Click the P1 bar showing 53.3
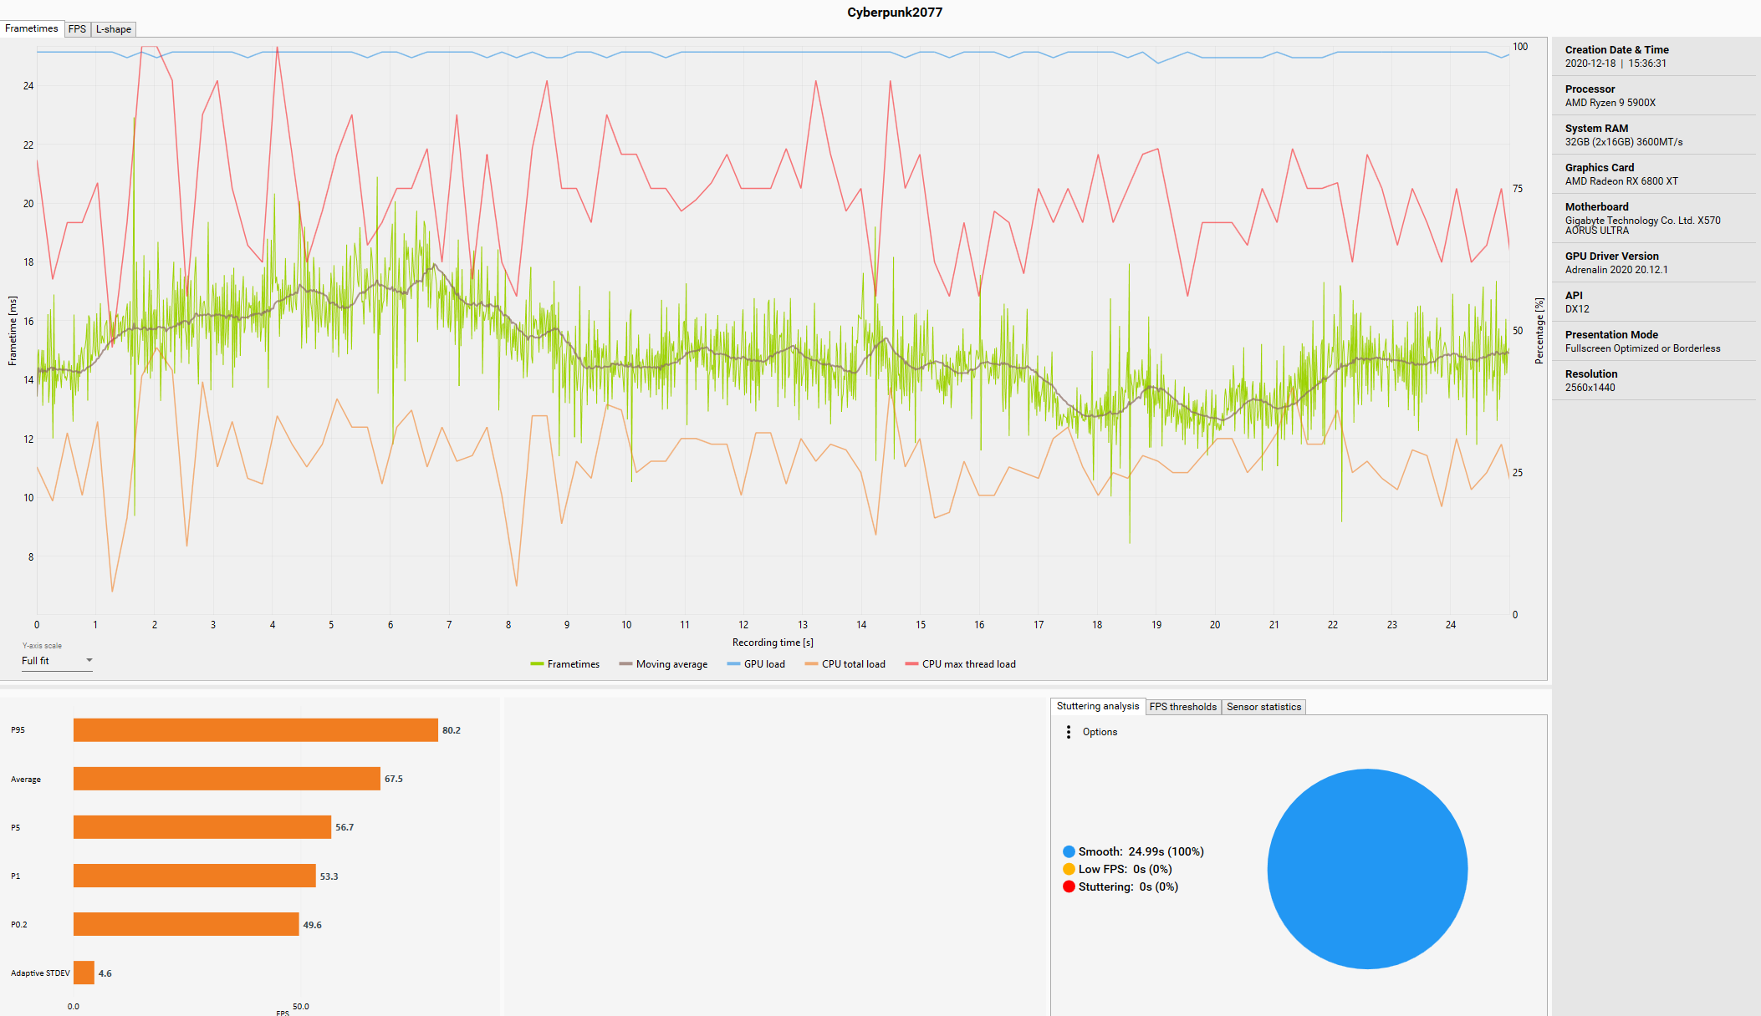 click(195, 876)
